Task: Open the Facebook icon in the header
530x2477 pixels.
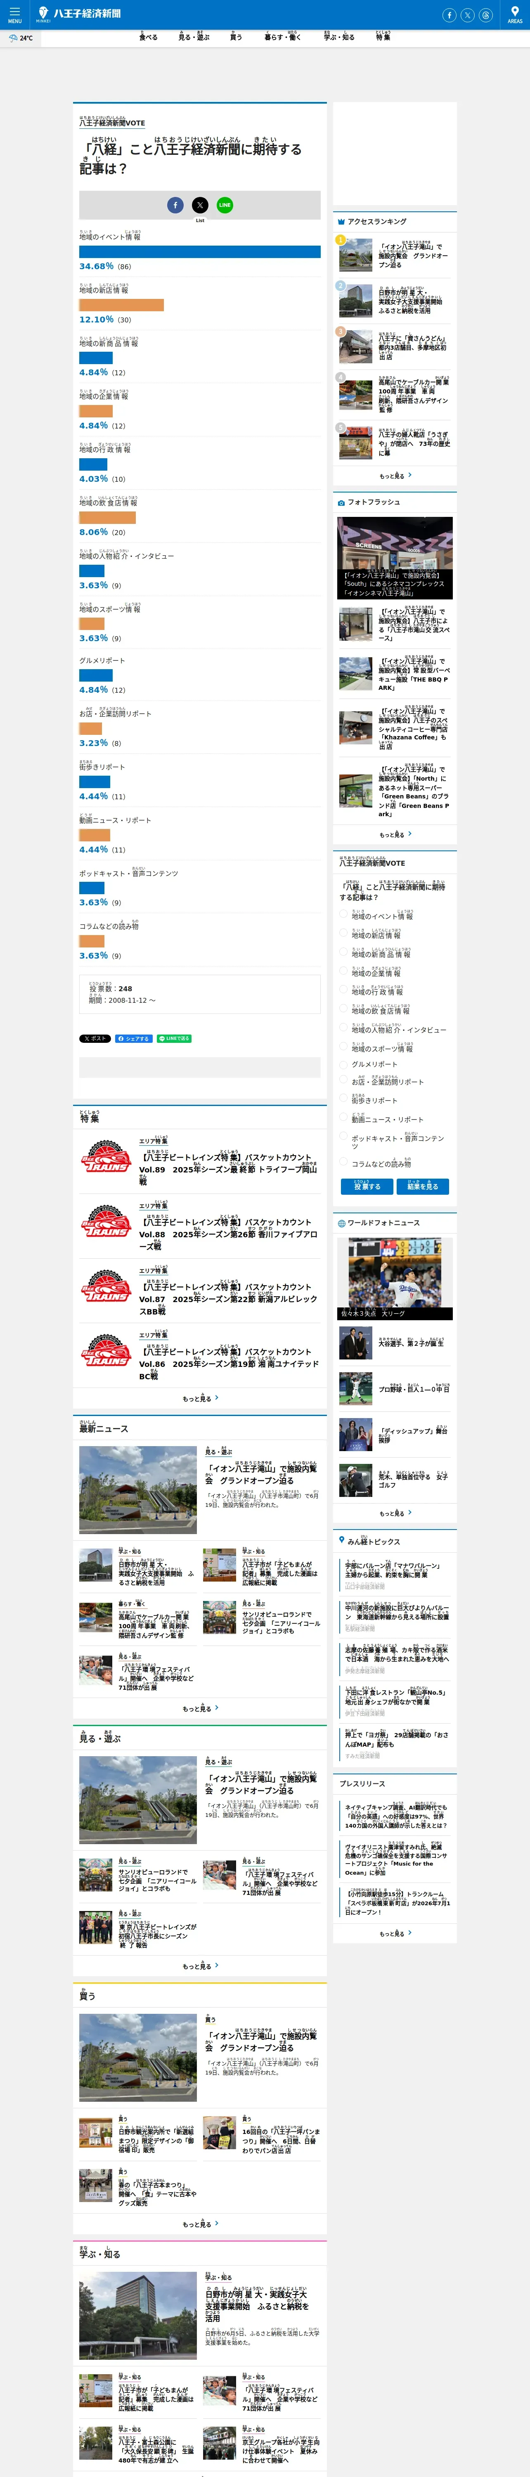Action: pos(449,14)
